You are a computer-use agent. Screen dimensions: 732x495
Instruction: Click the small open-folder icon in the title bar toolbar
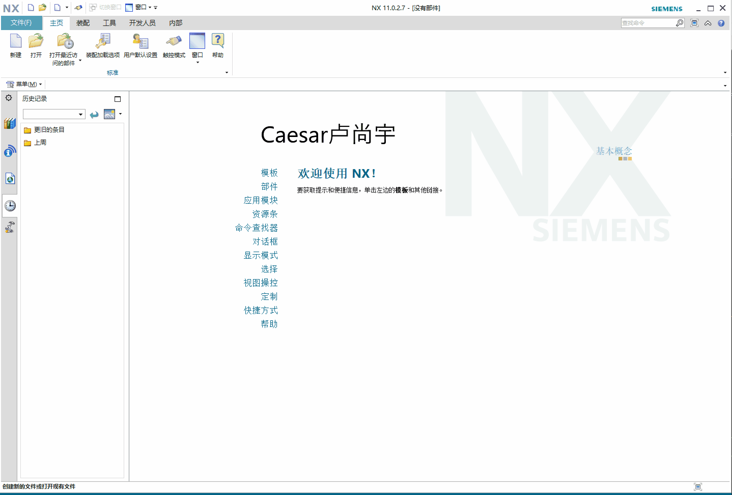point(43,8)
